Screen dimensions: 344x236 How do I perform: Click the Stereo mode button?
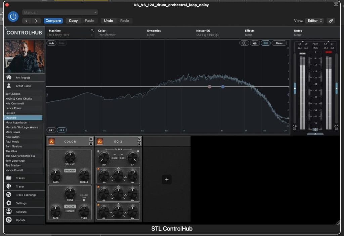[279, 43]
